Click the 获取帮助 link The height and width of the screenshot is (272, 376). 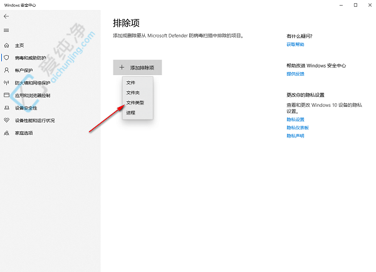click(x=295, y=44)
